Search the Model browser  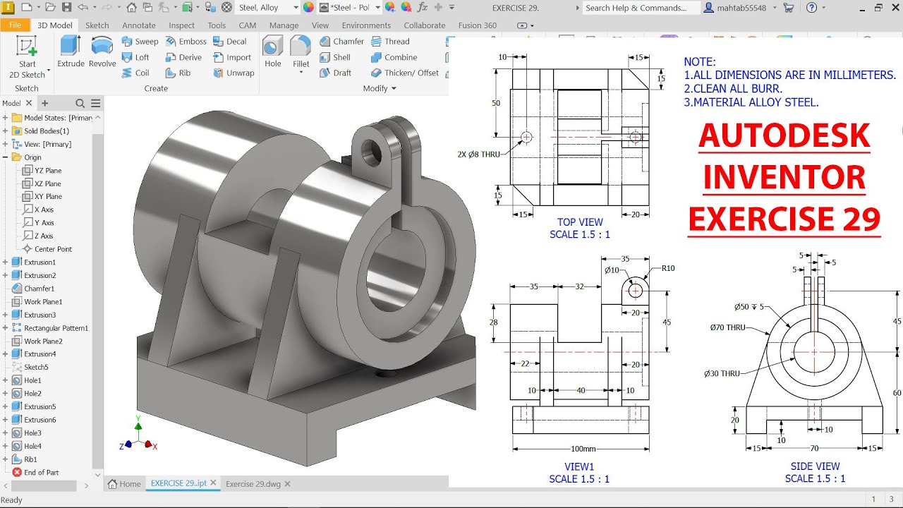pyautogui.click(x=80, y=103)
